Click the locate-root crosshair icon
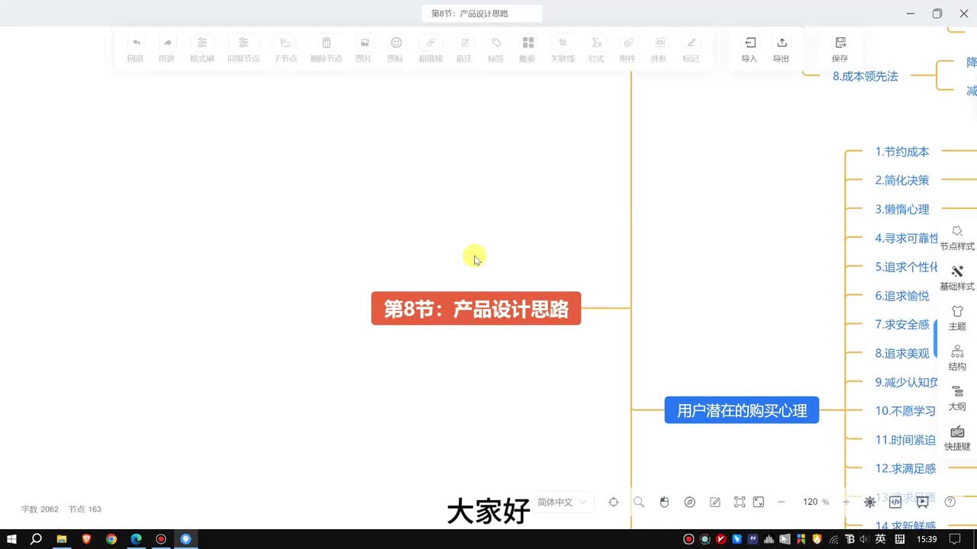The height and width of the screenshot is (549, 977). (613, 502)
